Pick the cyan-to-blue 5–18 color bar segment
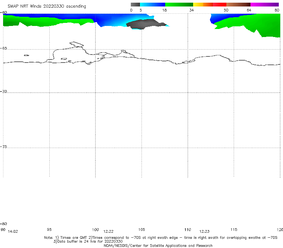 [x=153, y=5]
